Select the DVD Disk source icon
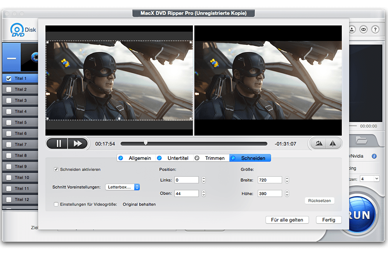Screen dimensions: 388x268 [x=17, y=29]
